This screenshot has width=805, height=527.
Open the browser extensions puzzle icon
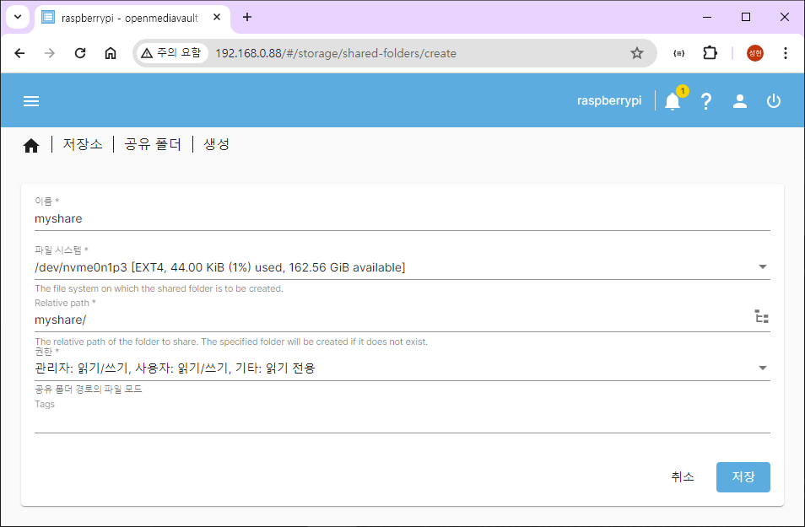pos(710,53)
